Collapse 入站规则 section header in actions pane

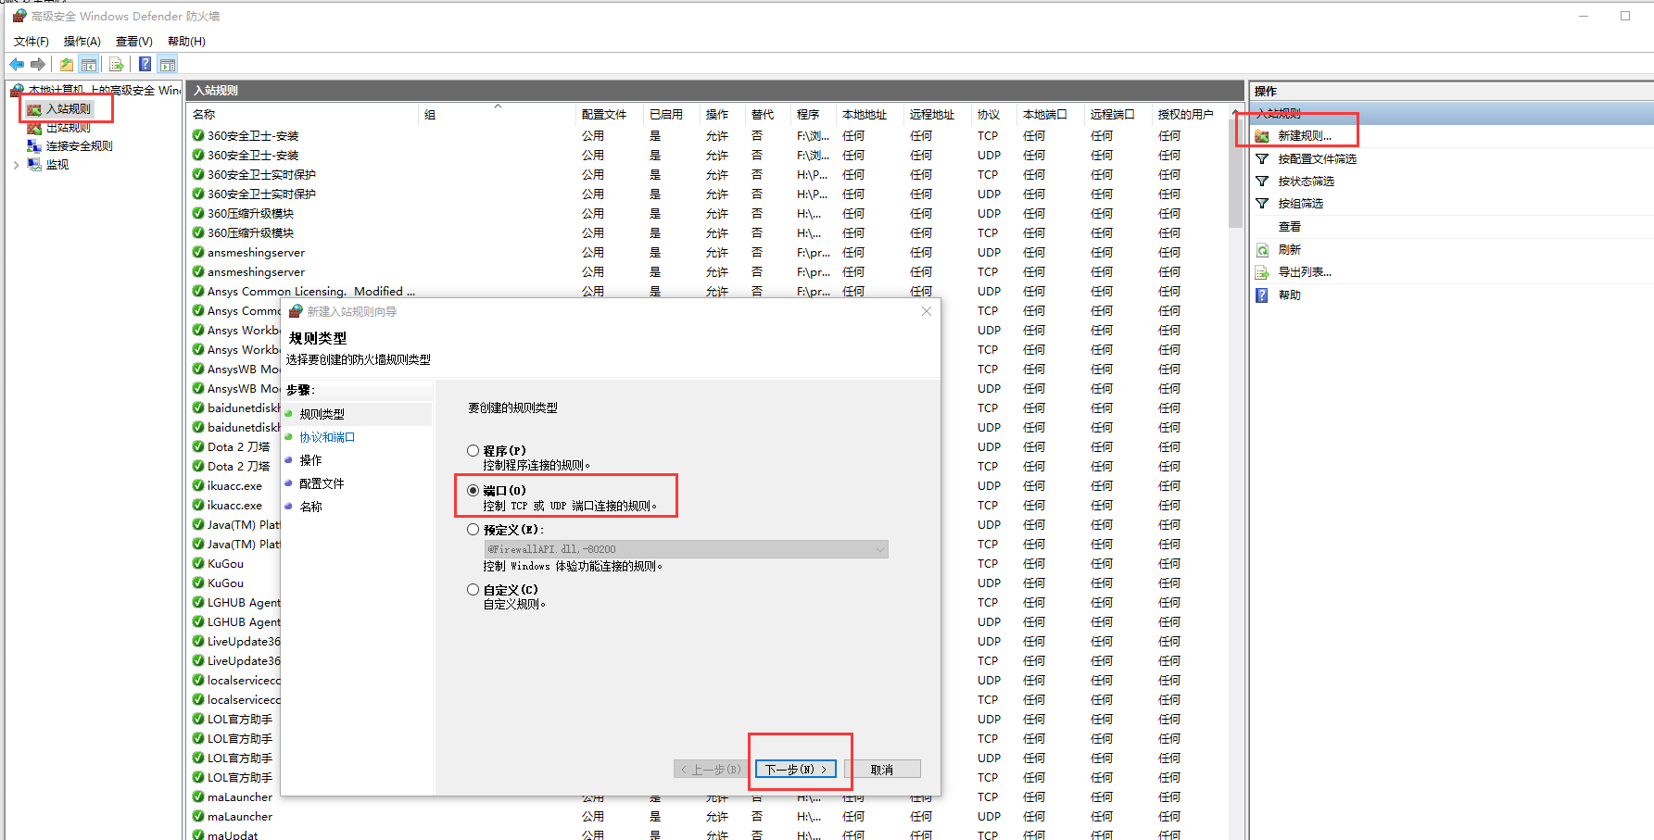coord(1451,114)
